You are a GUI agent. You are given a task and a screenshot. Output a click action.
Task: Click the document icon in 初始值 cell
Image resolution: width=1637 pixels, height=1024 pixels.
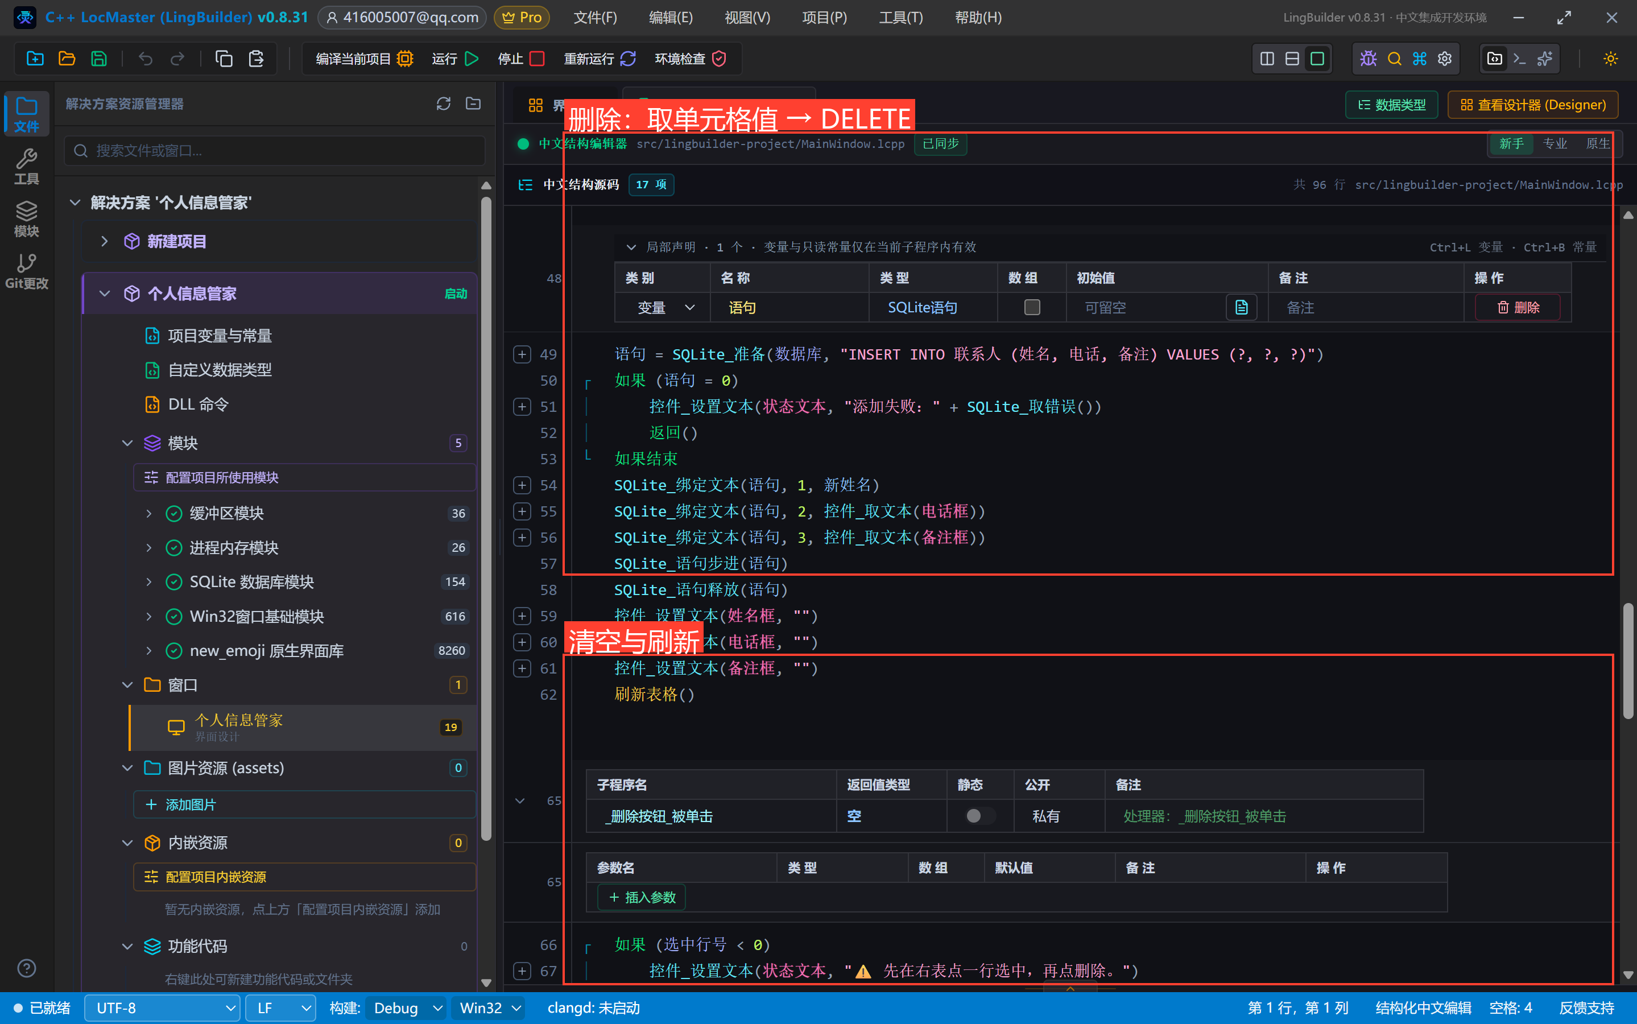[1241, 307]
